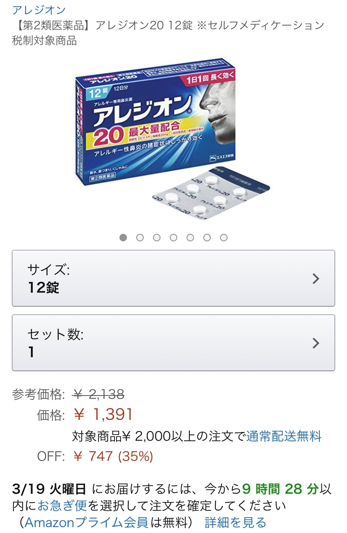
Task: Select the first image carousel dot
Action: click(123, 238)
